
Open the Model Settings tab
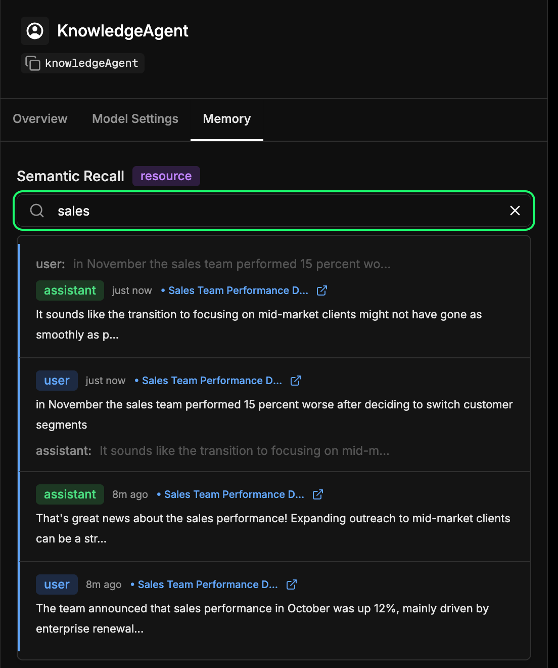point(135,119)
